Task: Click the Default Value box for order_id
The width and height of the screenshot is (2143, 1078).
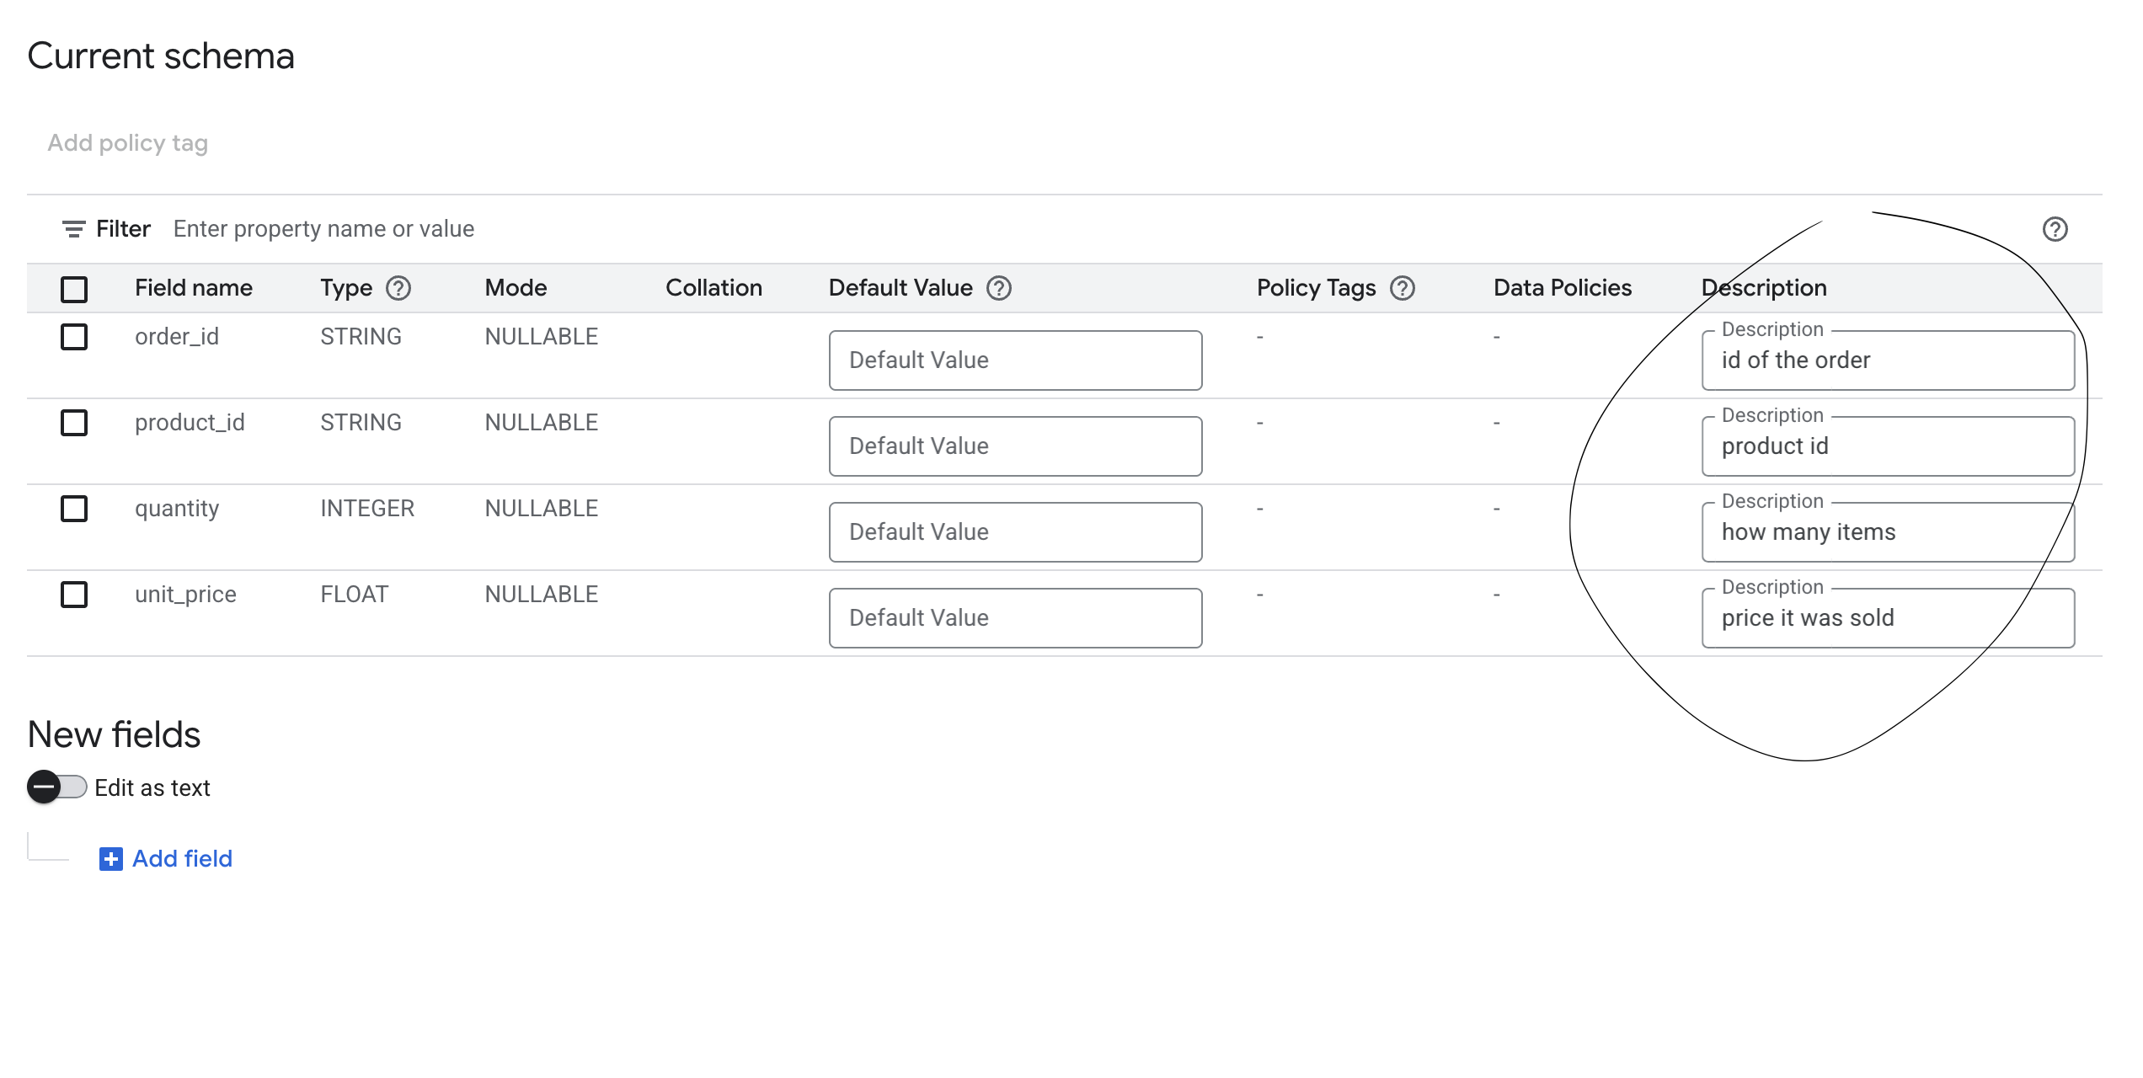Action: point(1015,360)
